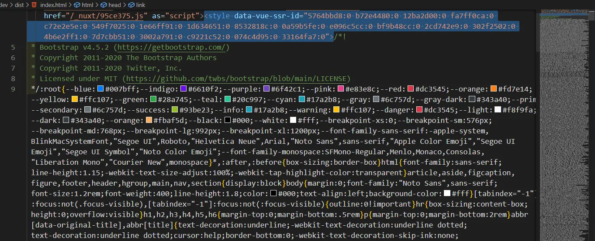
Task: Open color picker for --light #f8f9fa swatch
Action: tap(497, 110)
